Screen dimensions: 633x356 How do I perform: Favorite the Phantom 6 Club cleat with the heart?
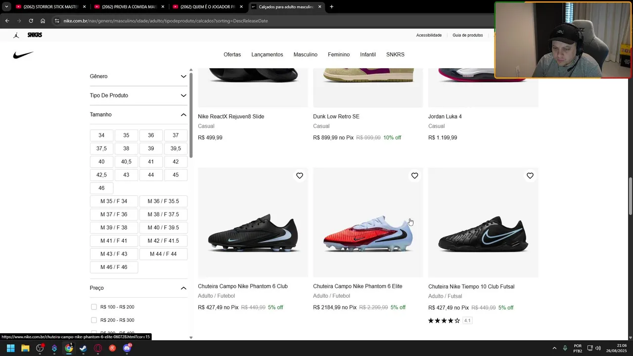pos(300,176)
